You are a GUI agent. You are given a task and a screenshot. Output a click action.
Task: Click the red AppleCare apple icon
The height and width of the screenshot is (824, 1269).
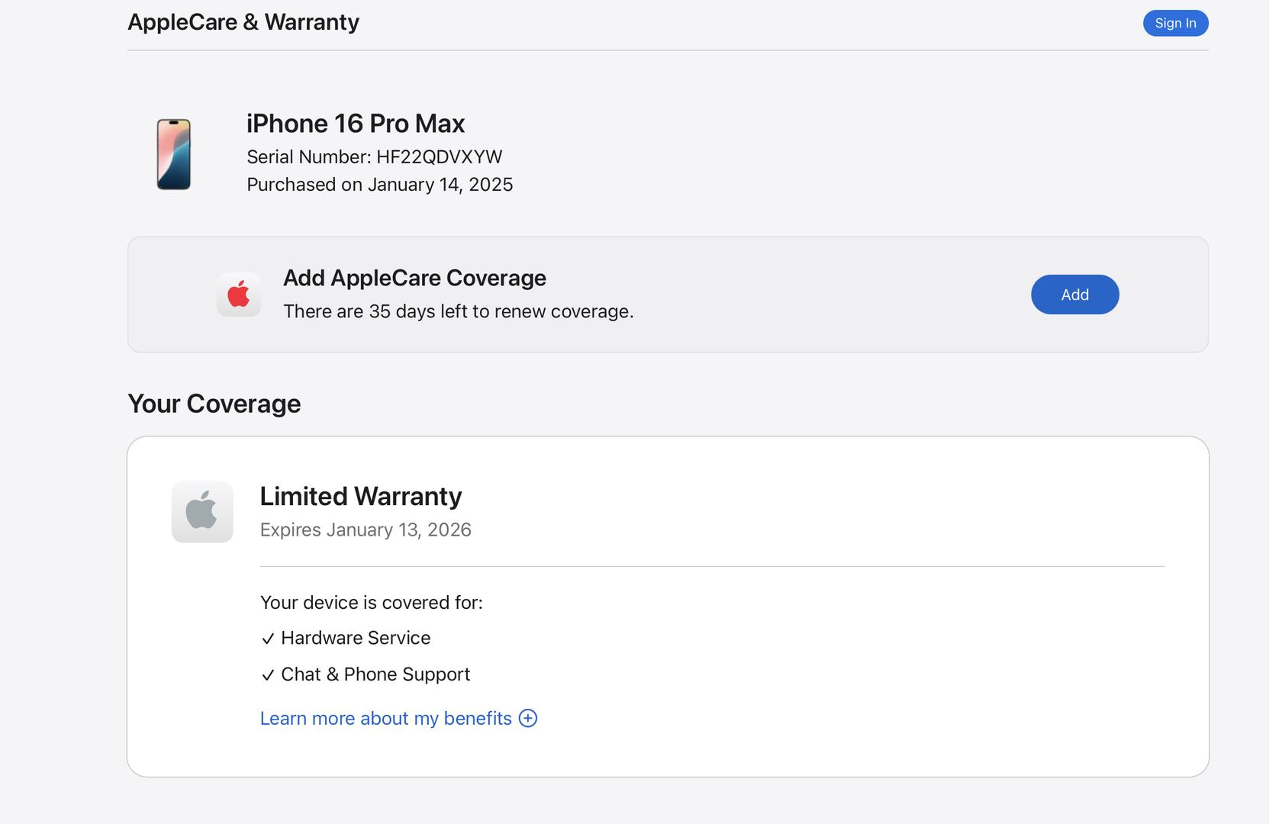point(239,295)
